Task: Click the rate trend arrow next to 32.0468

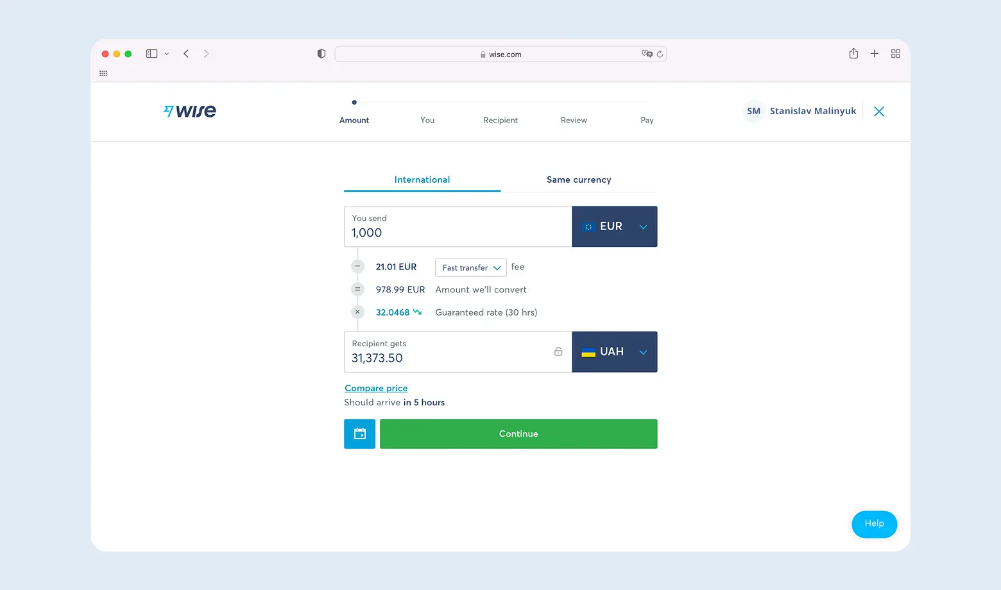Action: click(x=418, y=312)
